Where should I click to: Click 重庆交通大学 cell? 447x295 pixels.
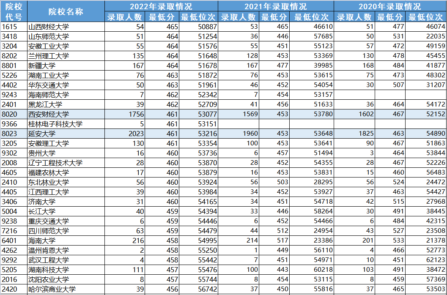[66, 221]
